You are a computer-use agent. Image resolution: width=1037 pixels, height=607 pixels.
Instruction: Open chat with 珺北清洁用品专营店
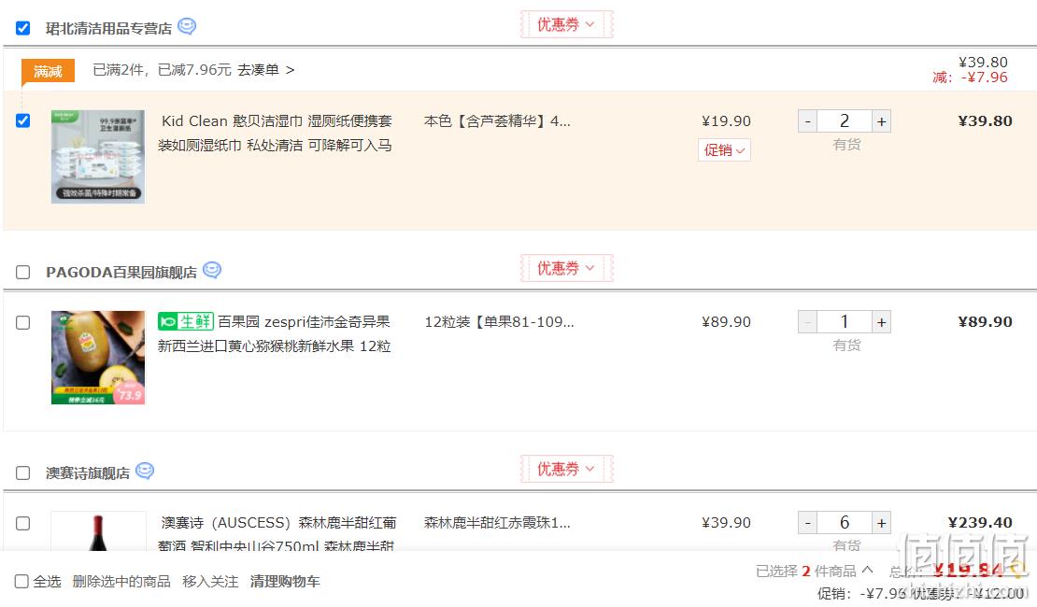[x=187, y=26]
